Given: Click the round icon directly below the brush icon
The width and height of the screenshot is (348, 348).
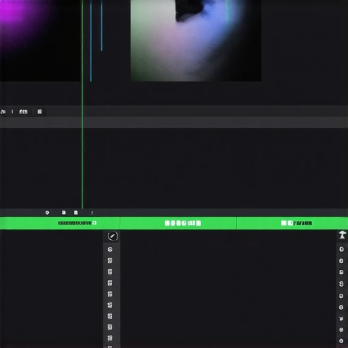Looking at the screenshot, I should point(110,249).
